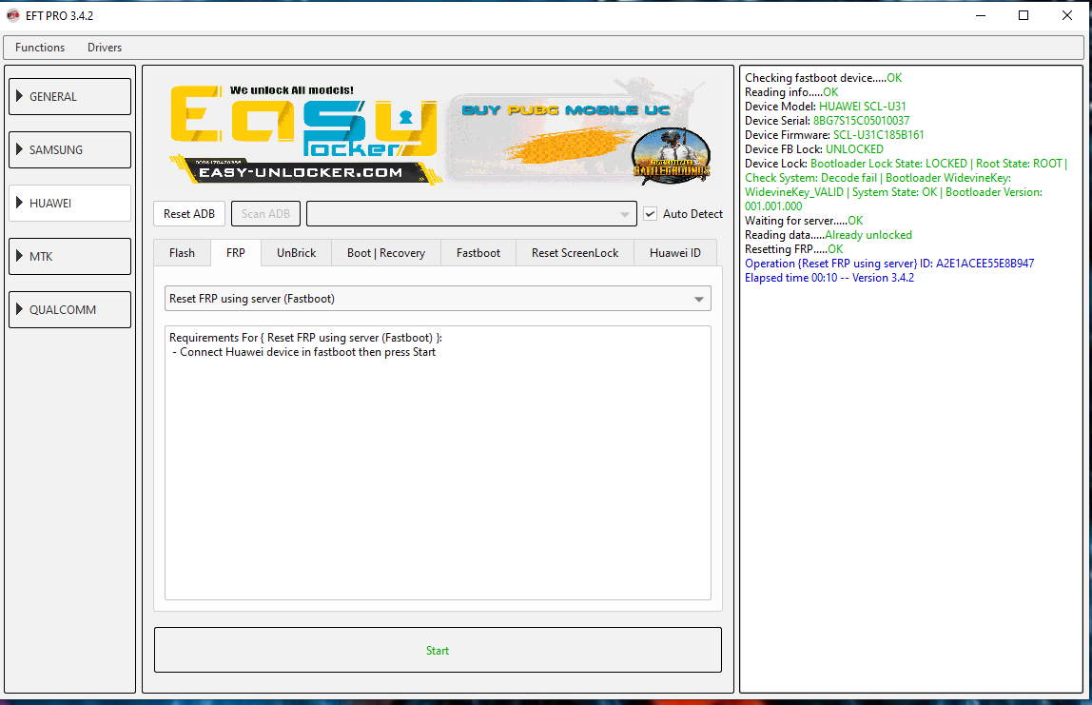This screenshot has height=705, width=1092.
Task: Click the EFT PRO app icon in title bar
Action: [x=12, y=15]
